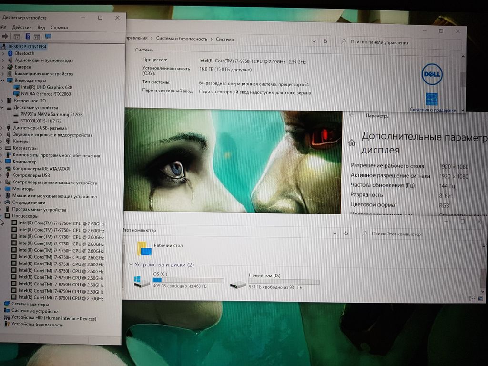Open the Сведения о поддержке link

coord(433,110)
